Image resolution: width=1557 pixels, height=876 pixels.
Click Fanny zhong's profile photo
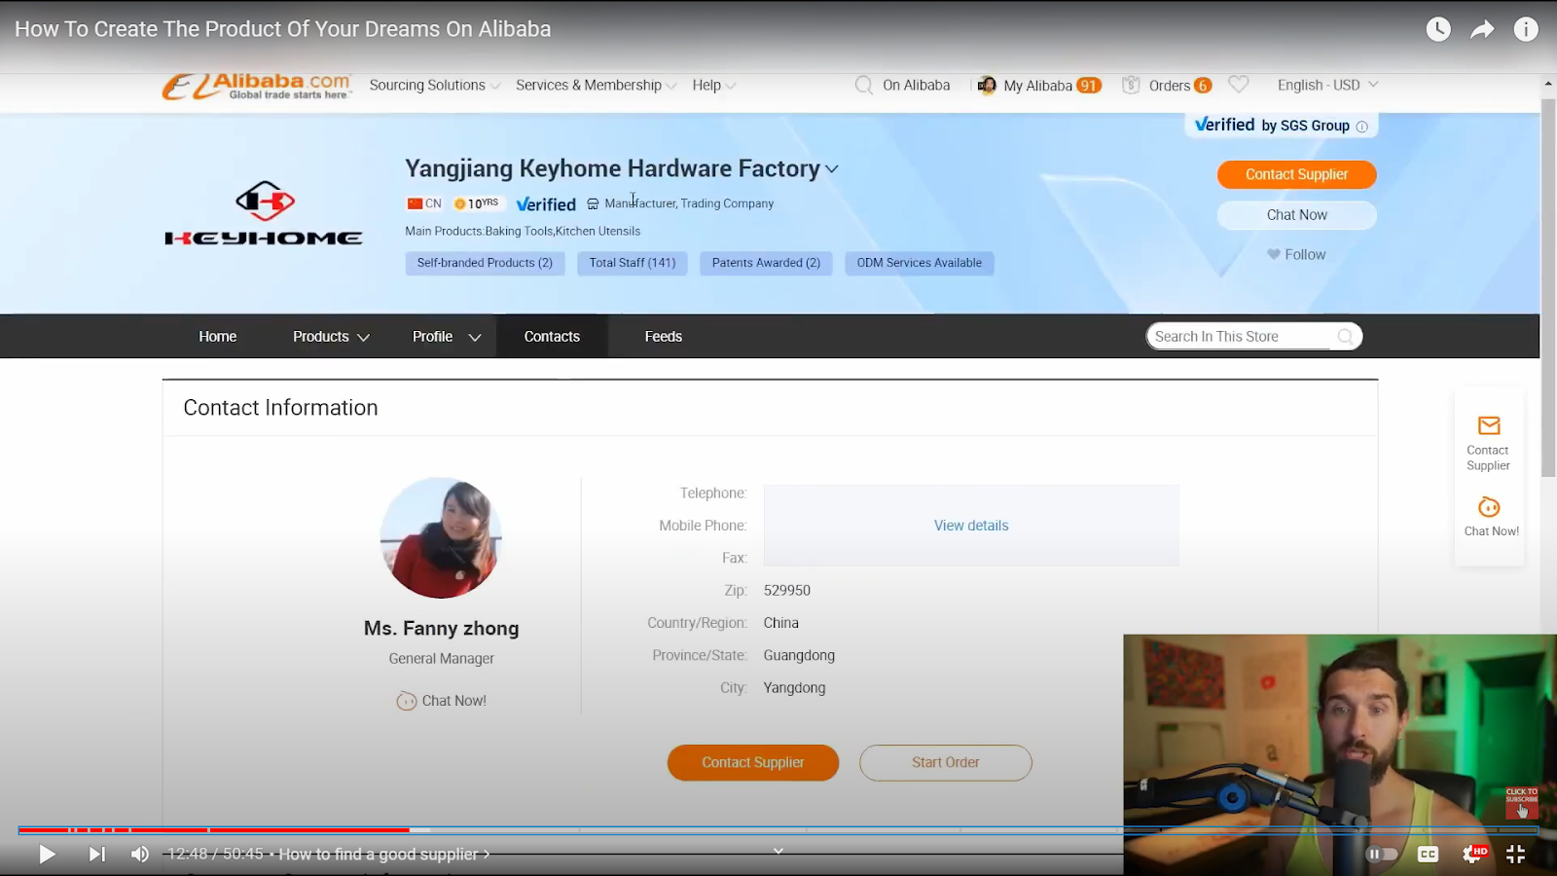(x=441, y=537)
